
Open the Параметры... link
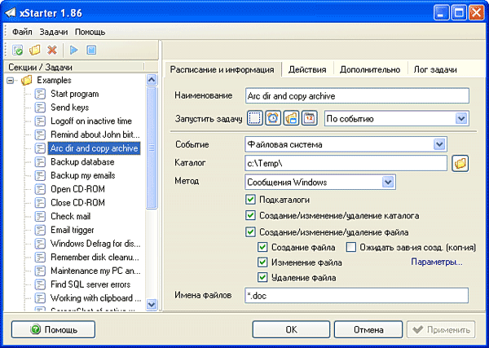(437, 262)
